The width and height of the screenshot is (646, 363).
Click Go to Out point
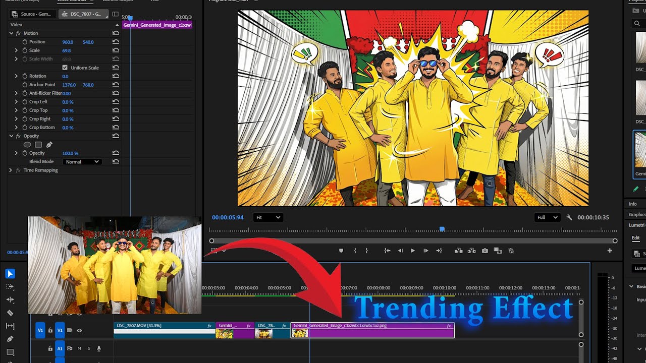(439, 251)
